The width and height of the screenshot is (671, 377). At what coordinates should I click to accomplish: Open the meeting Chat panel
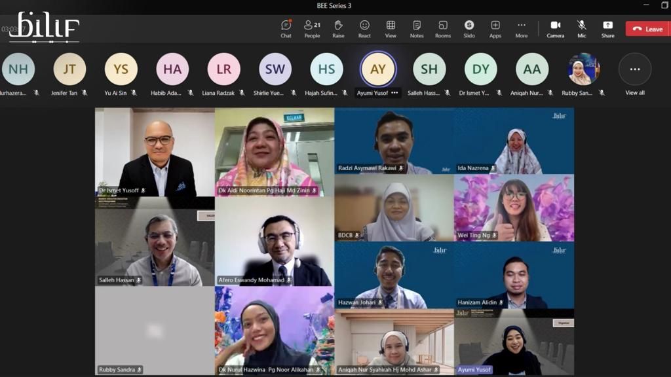286,28
